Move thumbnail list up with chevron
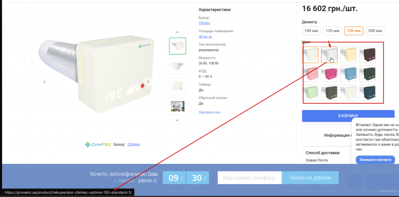Image resolution: width=399 pixels, height=197 pixels. tap(177, 32)
